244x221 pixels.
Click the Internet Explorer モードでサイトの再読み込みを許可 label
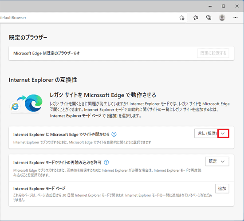pos(57,162)
